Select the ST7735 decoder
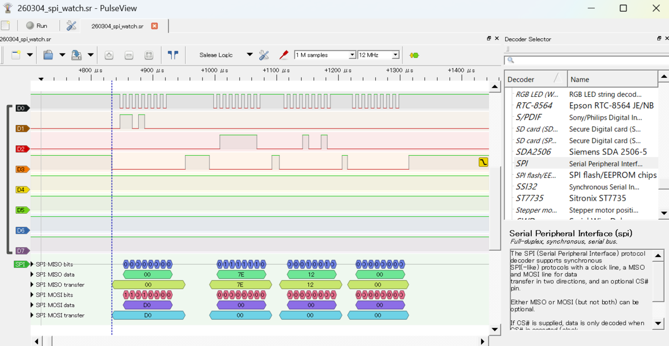 (x=581, y=198)
